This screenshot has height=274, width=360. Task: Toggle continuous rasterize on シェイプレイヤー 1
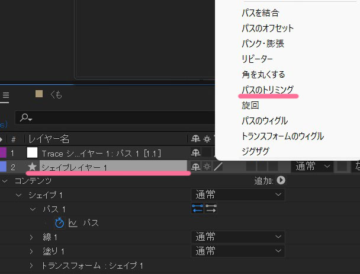tap(207, 167)
